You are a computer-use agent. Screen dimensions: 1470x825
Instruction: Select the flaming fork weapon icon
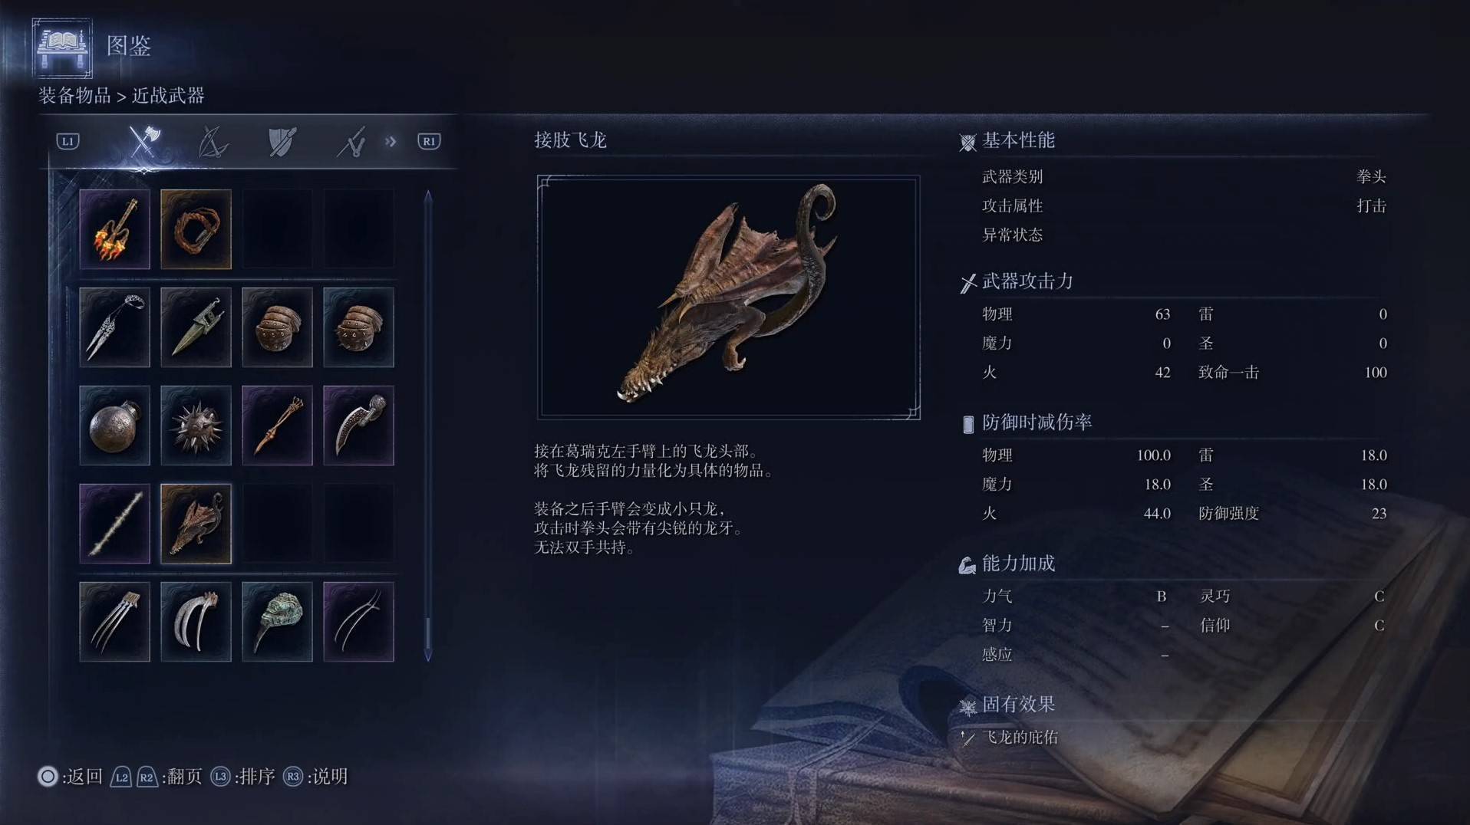pos(114,229)
